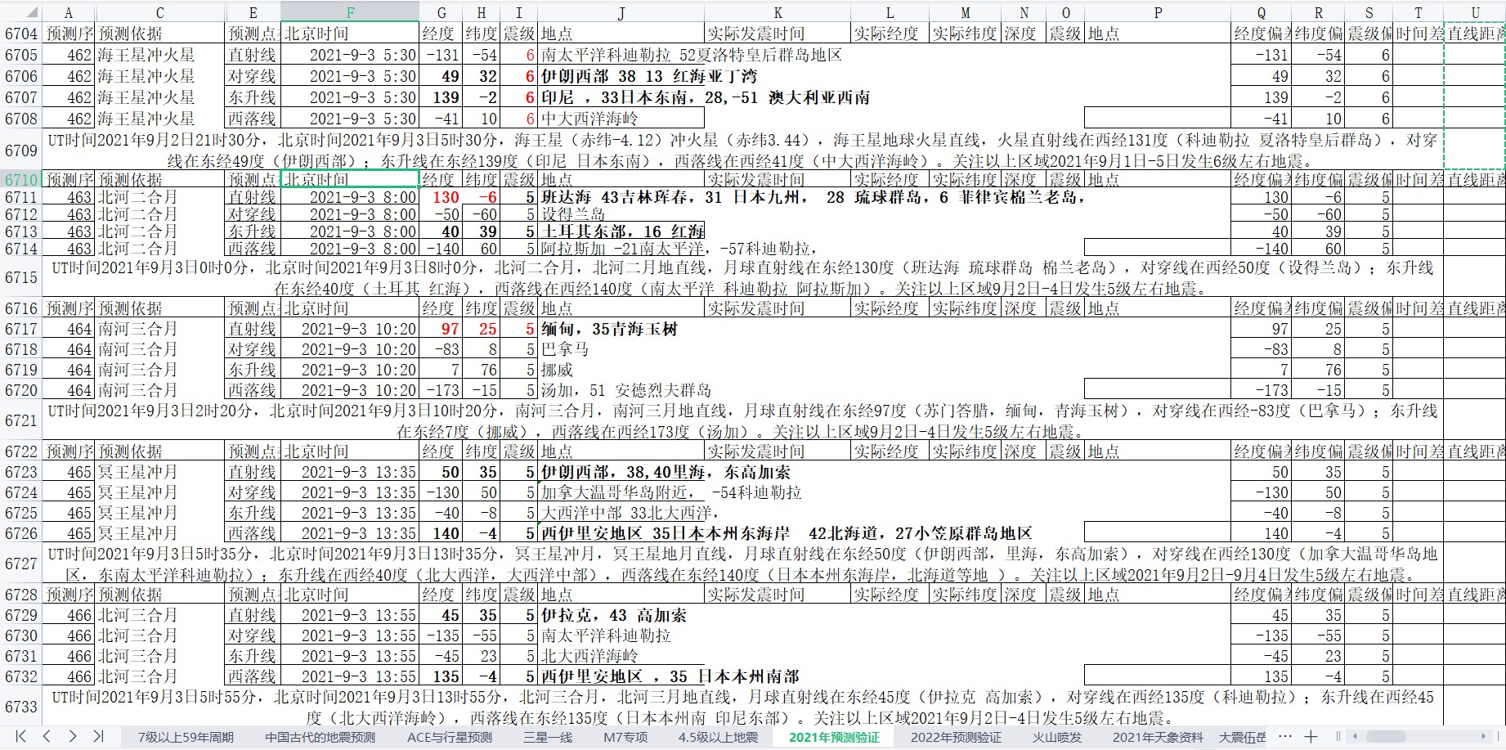Show the next sheet tab with the arrow
Image resolution: width=1506 pixels, height=750 pixels.
[72, 736]
